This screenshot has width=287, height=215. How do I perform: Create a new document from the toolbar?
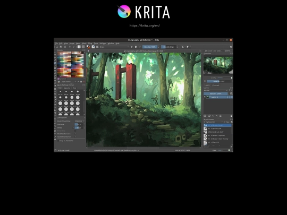click(x=57, y=47)
